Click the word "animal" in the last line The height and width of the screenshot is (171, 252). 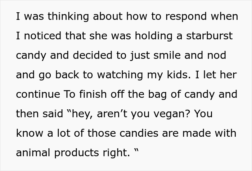(32, 153)
